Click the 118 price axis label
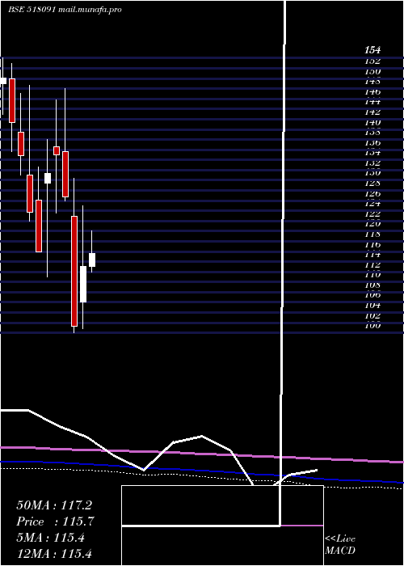Image resolution: width=404 pixels, height=566 pixels. coord(372,234)
